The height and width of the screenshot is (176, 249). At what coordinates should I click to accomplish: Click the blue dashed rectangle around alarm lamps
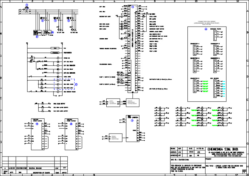point(64,84)
